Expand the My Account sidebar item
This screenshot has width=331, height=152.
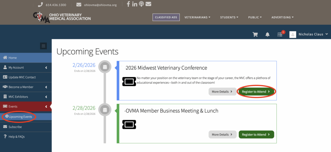26,68
